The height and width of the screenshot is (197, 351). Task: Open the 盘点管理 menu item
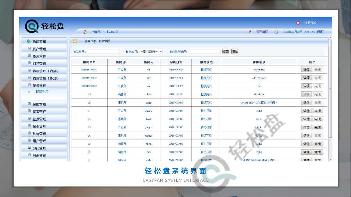click(44, 119)
